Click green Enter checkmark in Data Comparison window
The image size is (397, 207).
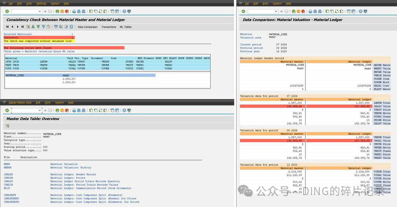(x=243, y=12)
